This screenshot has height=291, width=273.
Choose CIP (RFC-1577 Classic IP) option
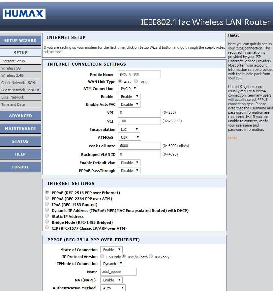coord(47,227)
